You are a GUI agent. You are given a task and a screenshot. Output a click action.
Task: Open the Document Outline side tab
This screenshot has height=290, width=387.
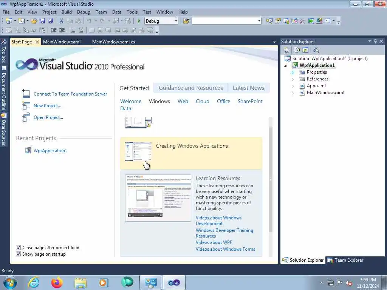point(3,88)
